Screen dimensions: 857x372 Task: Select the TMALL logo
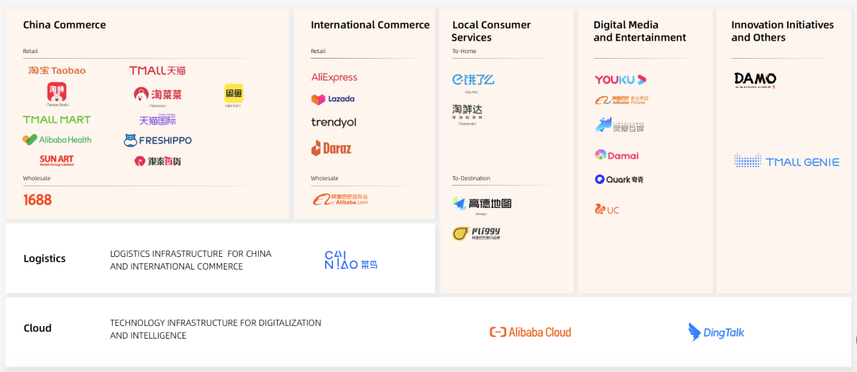coord(157,71)
